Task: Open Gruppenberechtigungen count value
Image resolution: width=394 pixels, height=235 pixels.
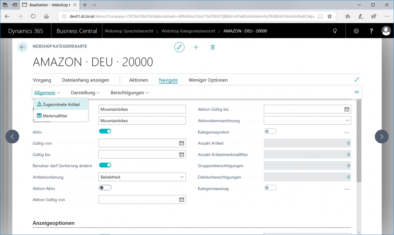Action: [307, 166]
